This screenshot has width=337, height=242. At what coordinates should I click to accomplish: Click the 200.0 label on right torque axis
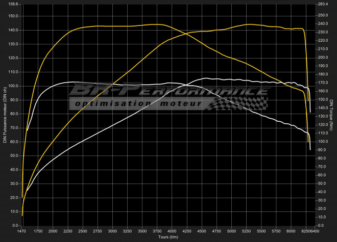pyautogui.click(x=322, y=57)
